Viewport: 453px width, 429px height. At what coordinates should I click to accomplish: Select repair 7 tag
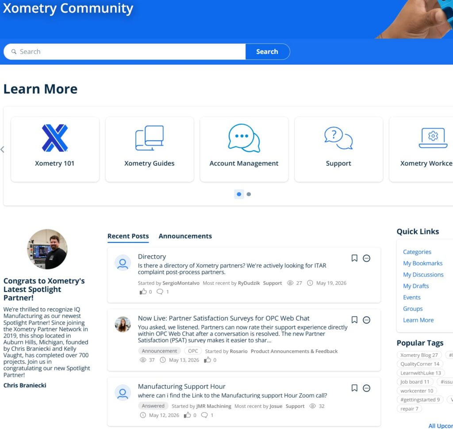point(409,409)
